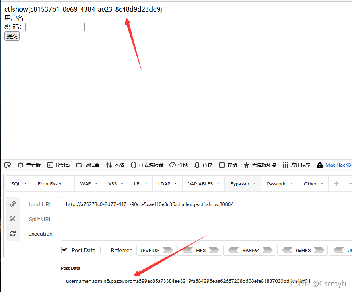The image size is (352, 292).
Task: Click the HEX encode right arrow
Action: point(214,250)
